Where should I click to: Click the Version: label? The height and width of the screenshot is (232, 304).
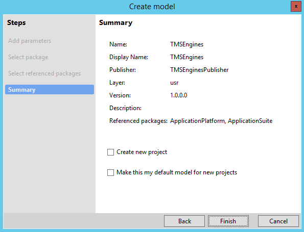pos(120,95)
